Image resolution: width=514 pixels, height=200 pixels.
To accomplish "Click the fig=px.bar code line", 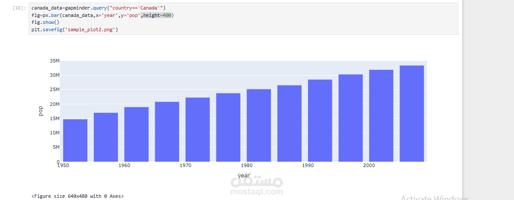I will pos(103,15).
